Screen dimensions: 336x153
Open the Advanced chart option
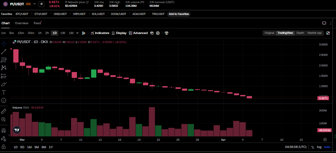pos(138,33)
